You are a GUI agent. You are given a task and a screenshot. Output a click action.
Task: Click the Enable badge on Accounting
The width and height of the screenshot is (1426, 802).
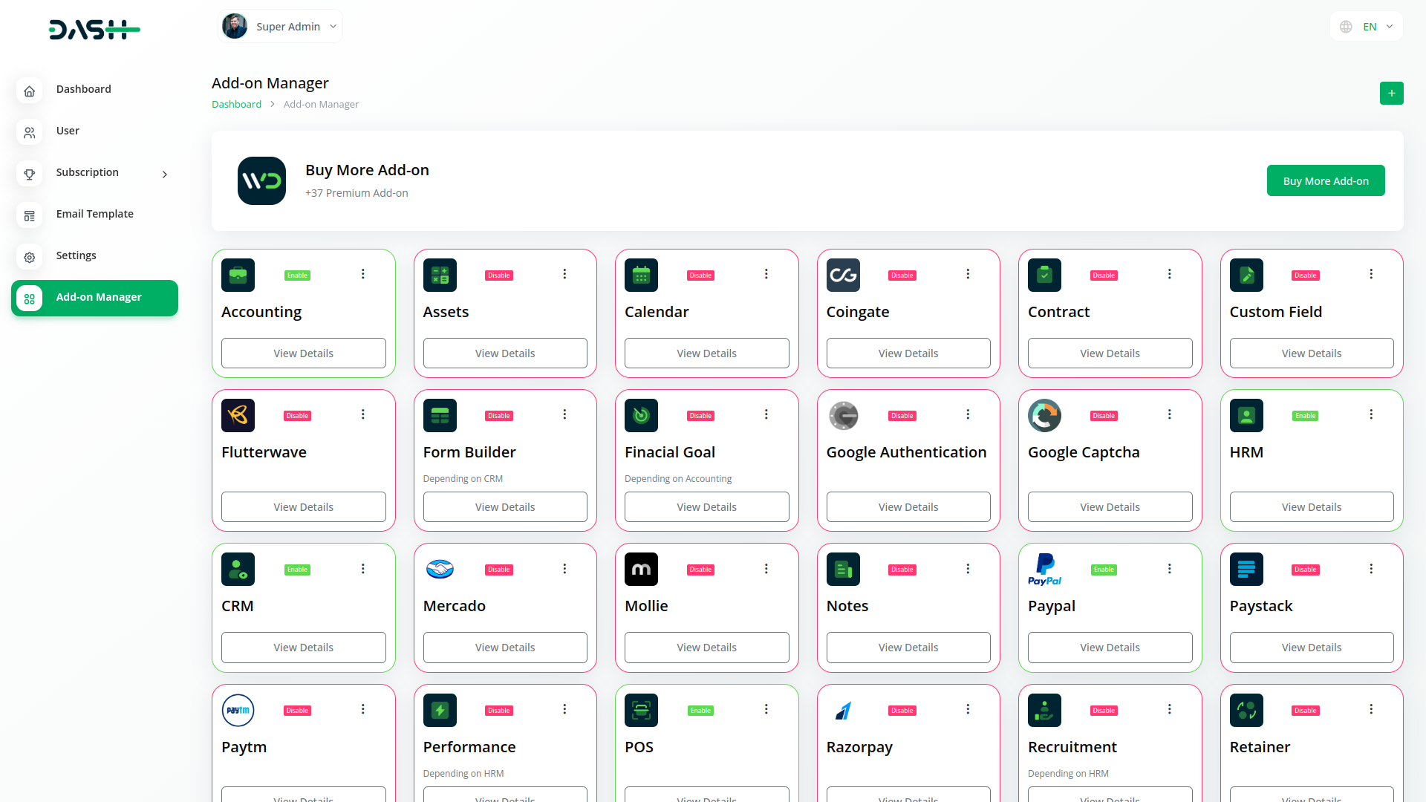tap(297, 276)
